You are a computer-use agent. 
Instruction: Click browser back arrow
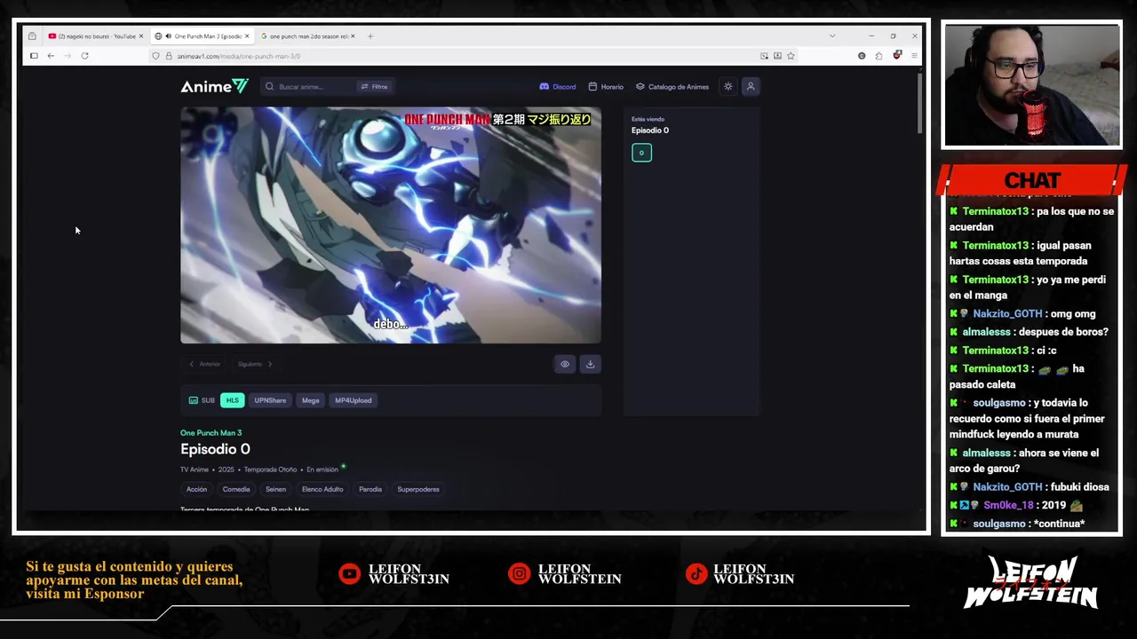coord(51,56)
